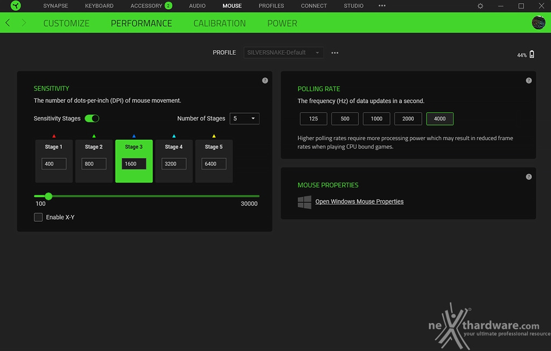Viewport: 551px width, 351px height.
Task: Select 2000 Hz polling rate
Action: (x=408, y=119)
